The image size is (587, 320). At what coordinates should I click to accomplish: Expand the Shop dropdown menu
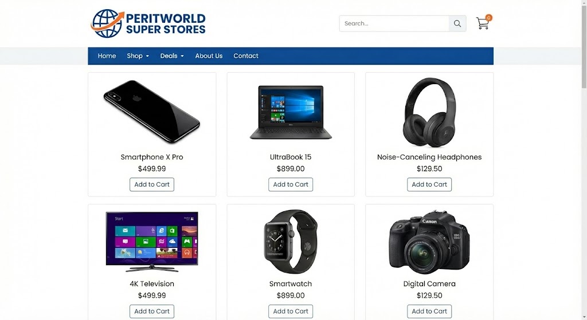[x=138, y=56]
